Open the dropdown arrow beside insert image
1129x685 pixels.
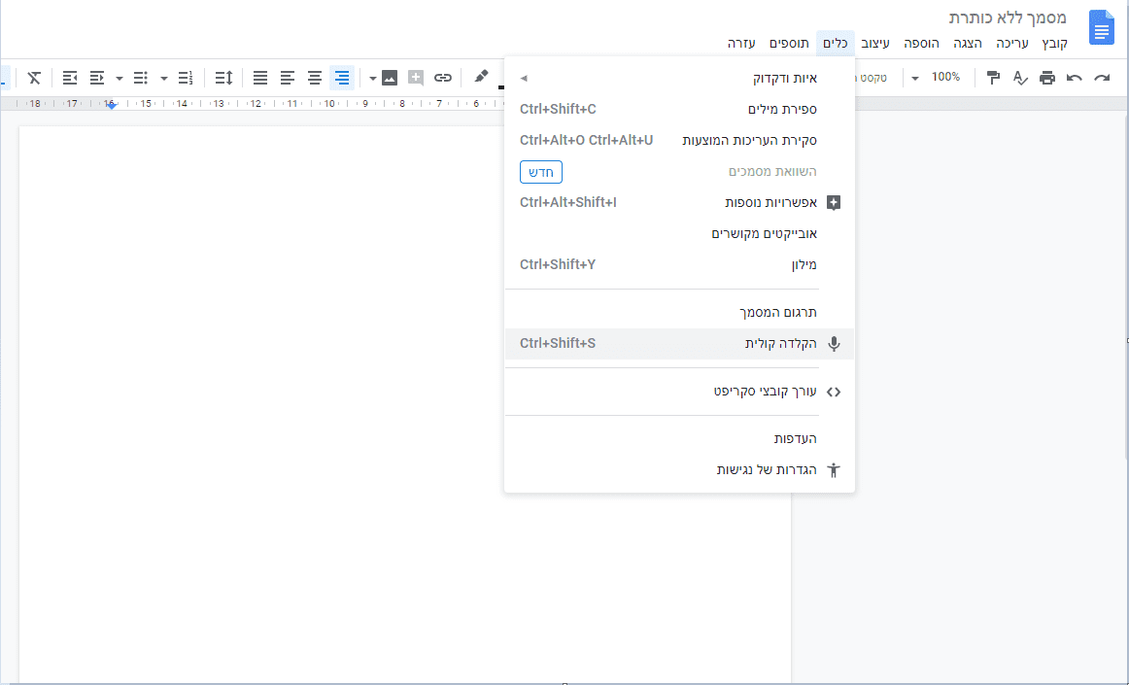(x=373, y=78)
